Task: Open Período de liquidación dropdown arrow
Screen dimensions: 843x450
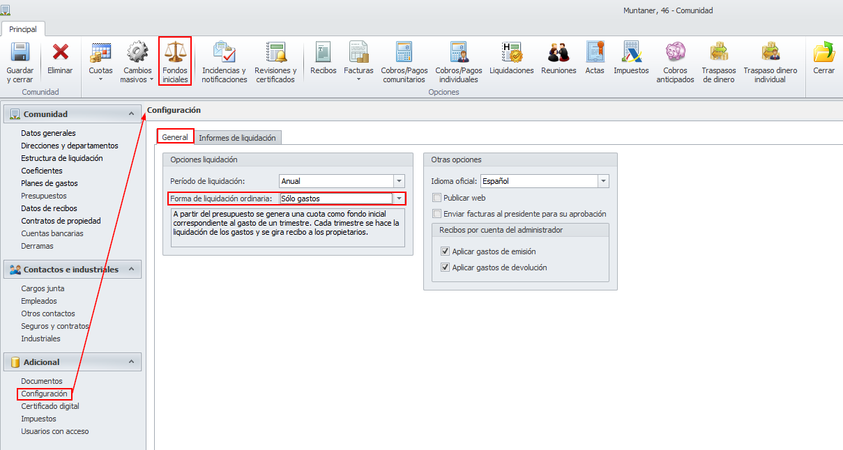Action: [399, 181]
